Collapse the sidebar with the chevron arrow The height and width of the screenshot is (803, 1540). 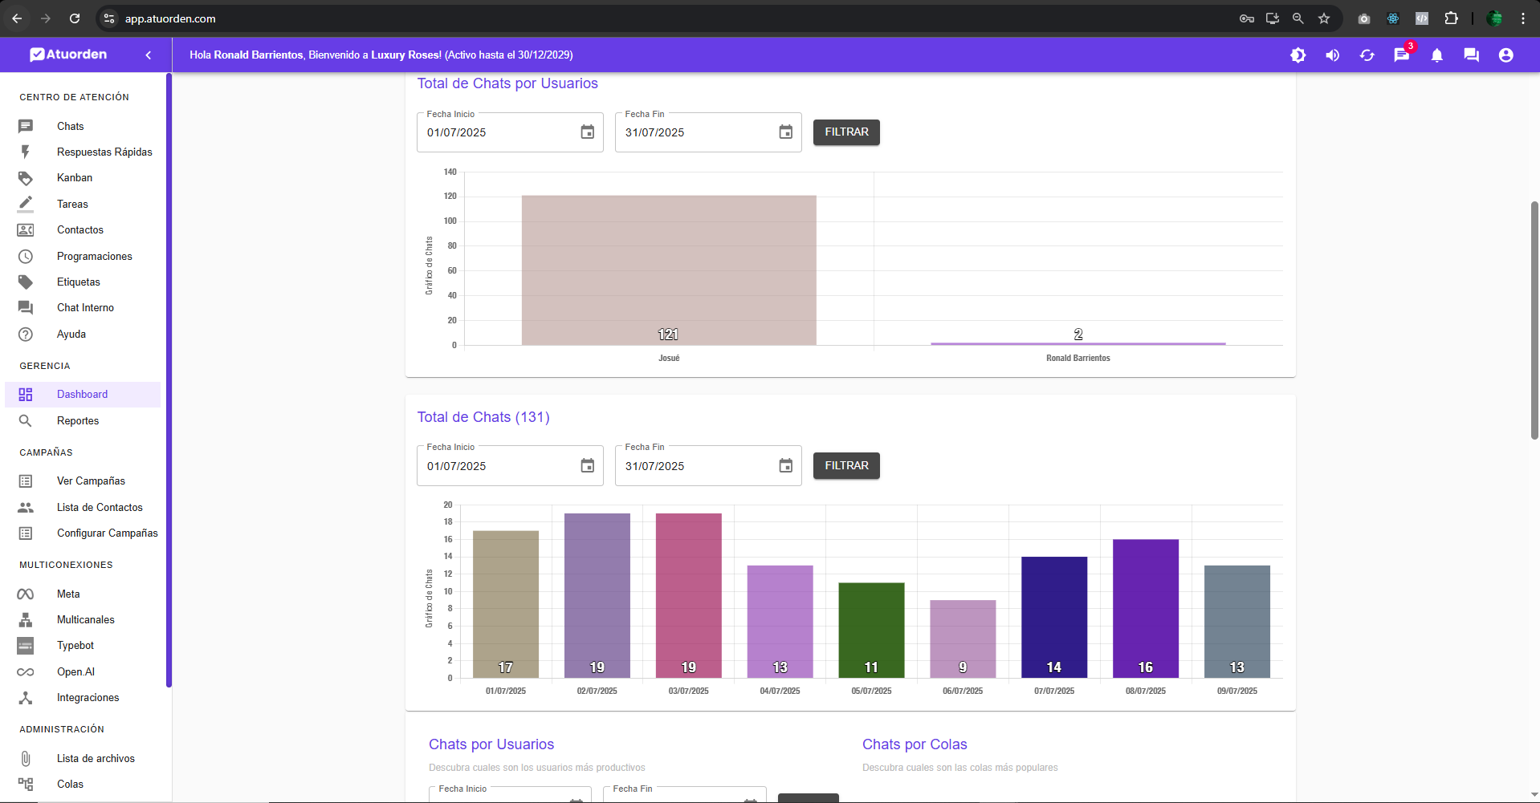[x=149, y=55]
